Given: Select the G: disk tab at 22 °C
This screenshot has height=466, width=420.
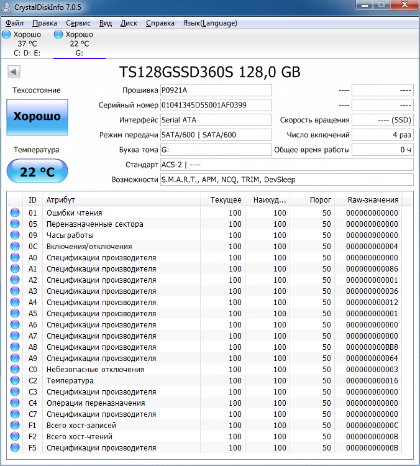Looking at the screenshot, I should [80, 43].
